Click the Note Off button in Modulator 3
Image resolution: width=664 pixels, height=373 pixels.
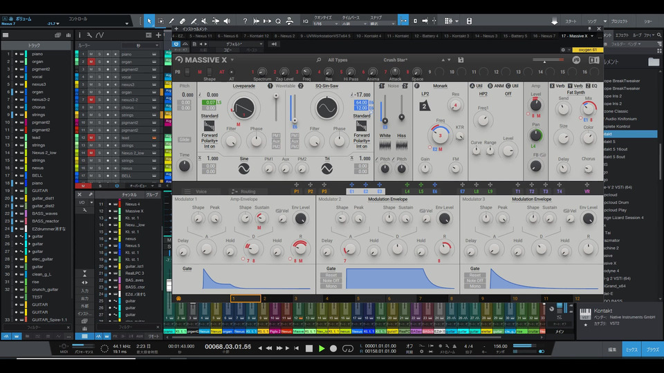[474, 280]
